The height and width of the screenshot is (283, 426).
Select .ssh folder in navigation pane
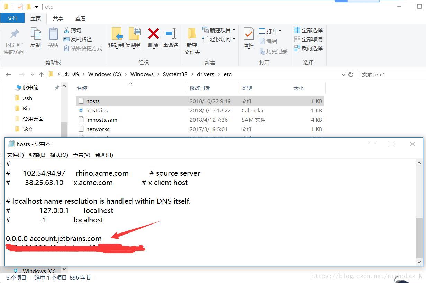point(27,98)
